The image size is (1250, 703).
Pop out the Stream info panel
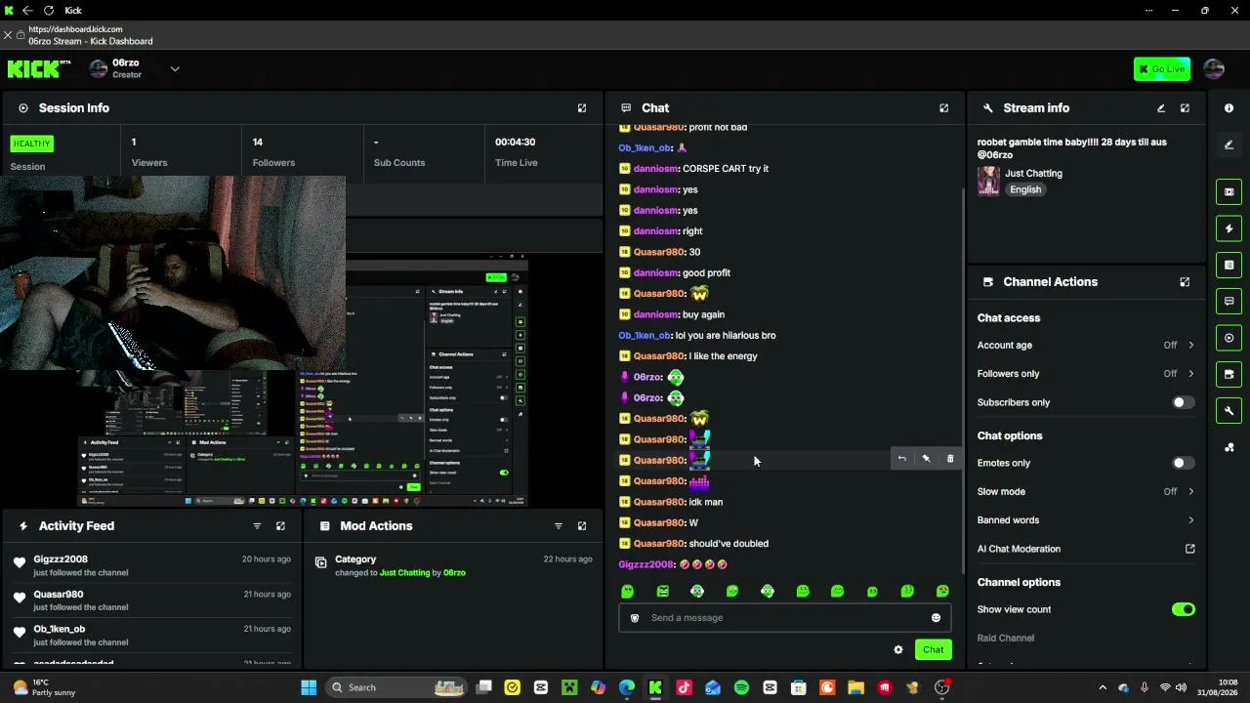tap(1185, 108)
